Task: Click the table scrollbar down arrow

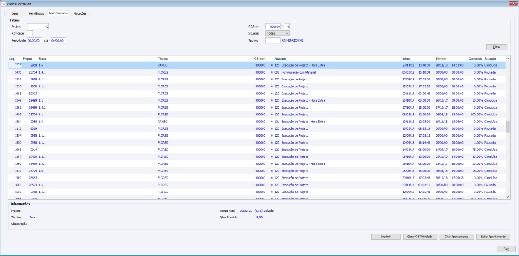Action: [x=508, y=197]
